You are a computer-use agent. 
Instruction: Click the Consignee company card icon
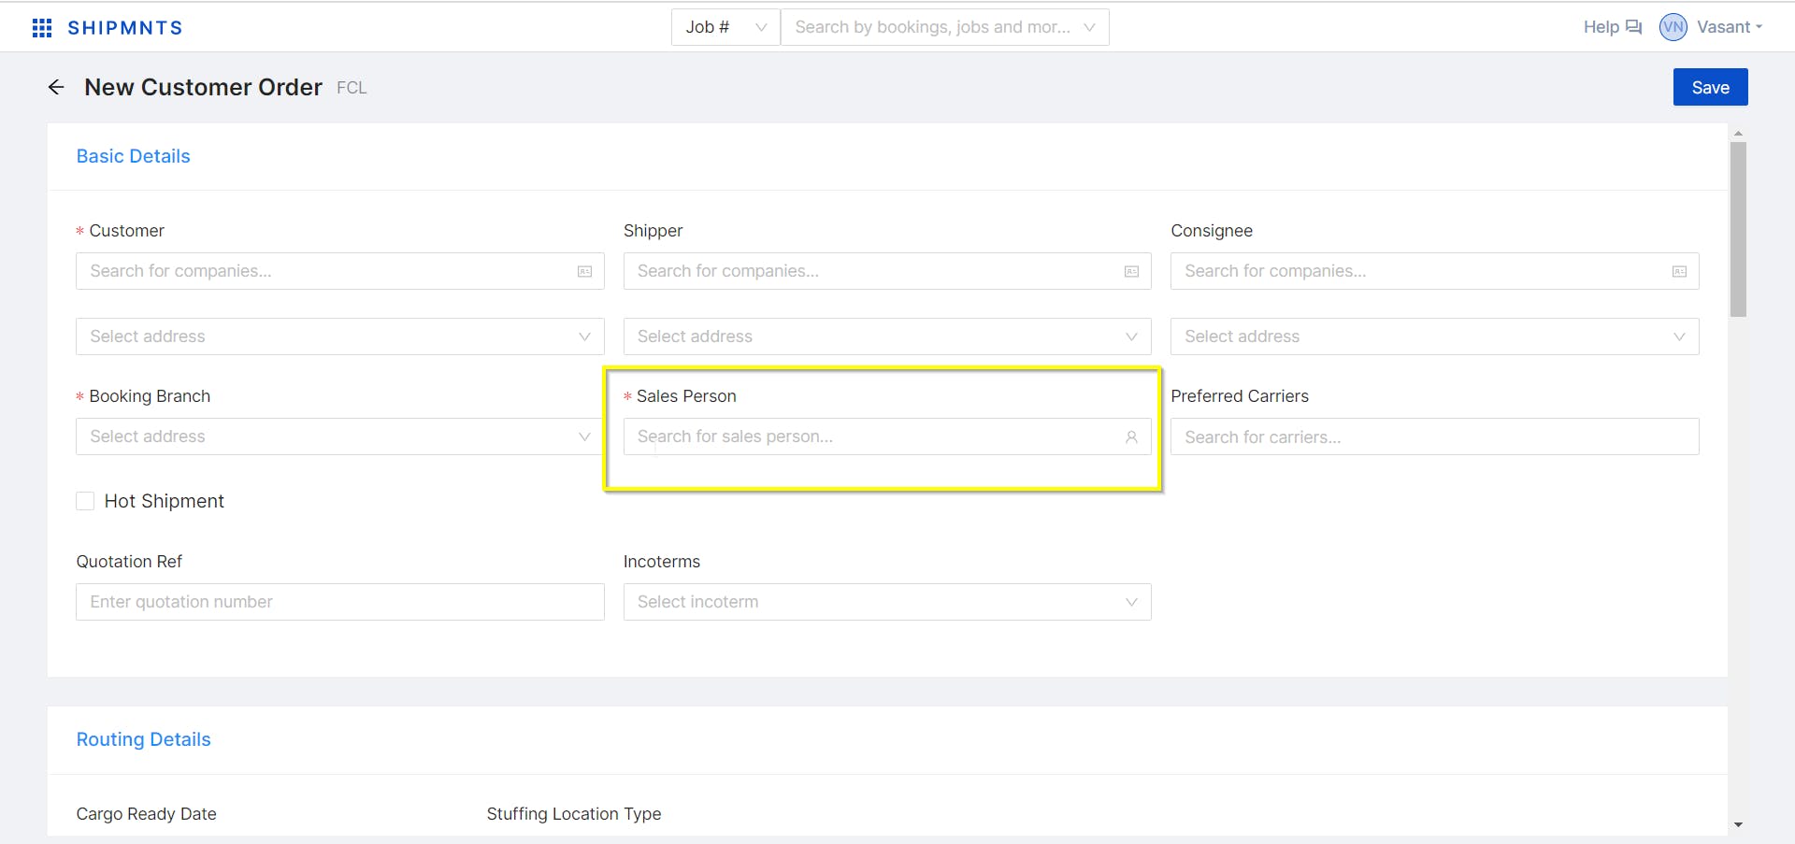pos(1679,271)
